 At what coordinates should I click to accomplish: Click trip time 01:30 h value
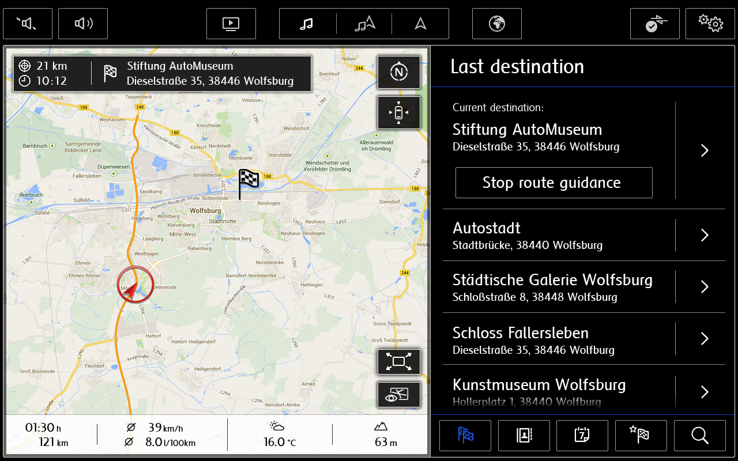[43, 428]
